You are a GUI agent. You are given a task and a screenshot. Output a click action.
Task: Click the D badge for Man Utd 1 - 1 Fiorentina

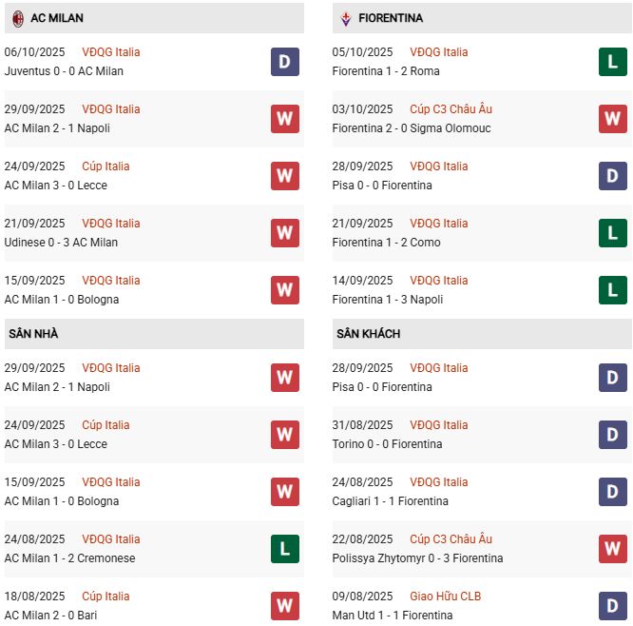612,606
